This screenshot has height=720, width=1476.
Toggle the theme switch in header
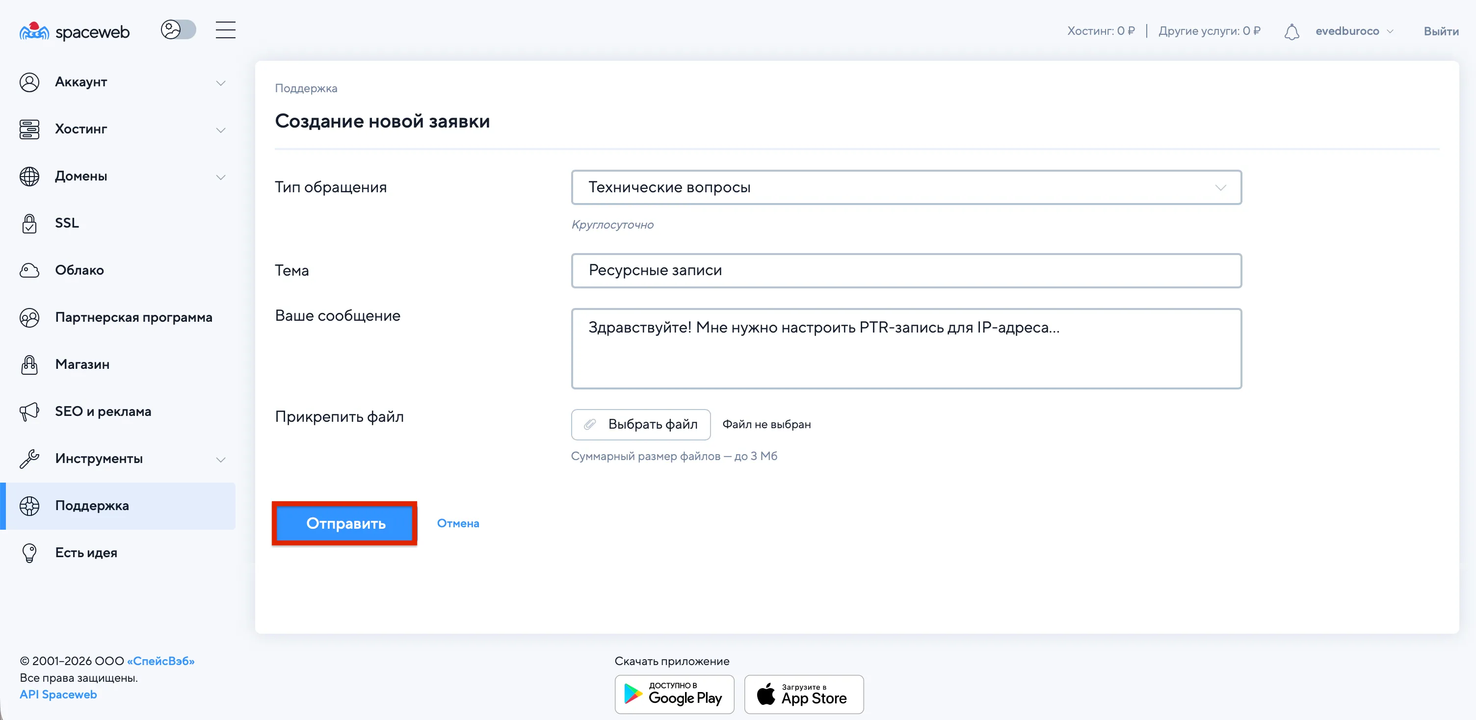[178, 30]
